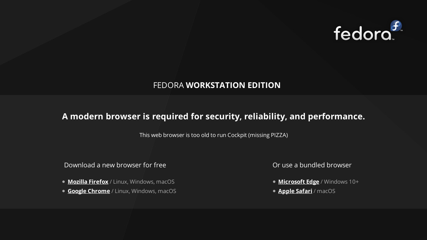The height and width of the screenshot is (240, 427).
Task: Click the bullet beside Mozilla Firefox
Action: pos(64,182)
